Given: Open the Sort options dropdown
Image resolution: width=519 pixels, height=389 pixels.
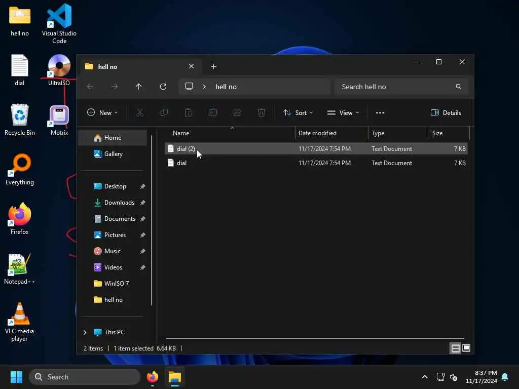Looking at the screenshot, I should [x=298, y=113].
